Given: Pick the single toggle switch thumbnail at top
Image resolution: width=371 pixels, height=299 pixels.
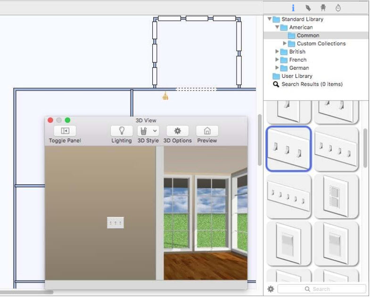Looking at the screenshot, I should click(289, 112).
